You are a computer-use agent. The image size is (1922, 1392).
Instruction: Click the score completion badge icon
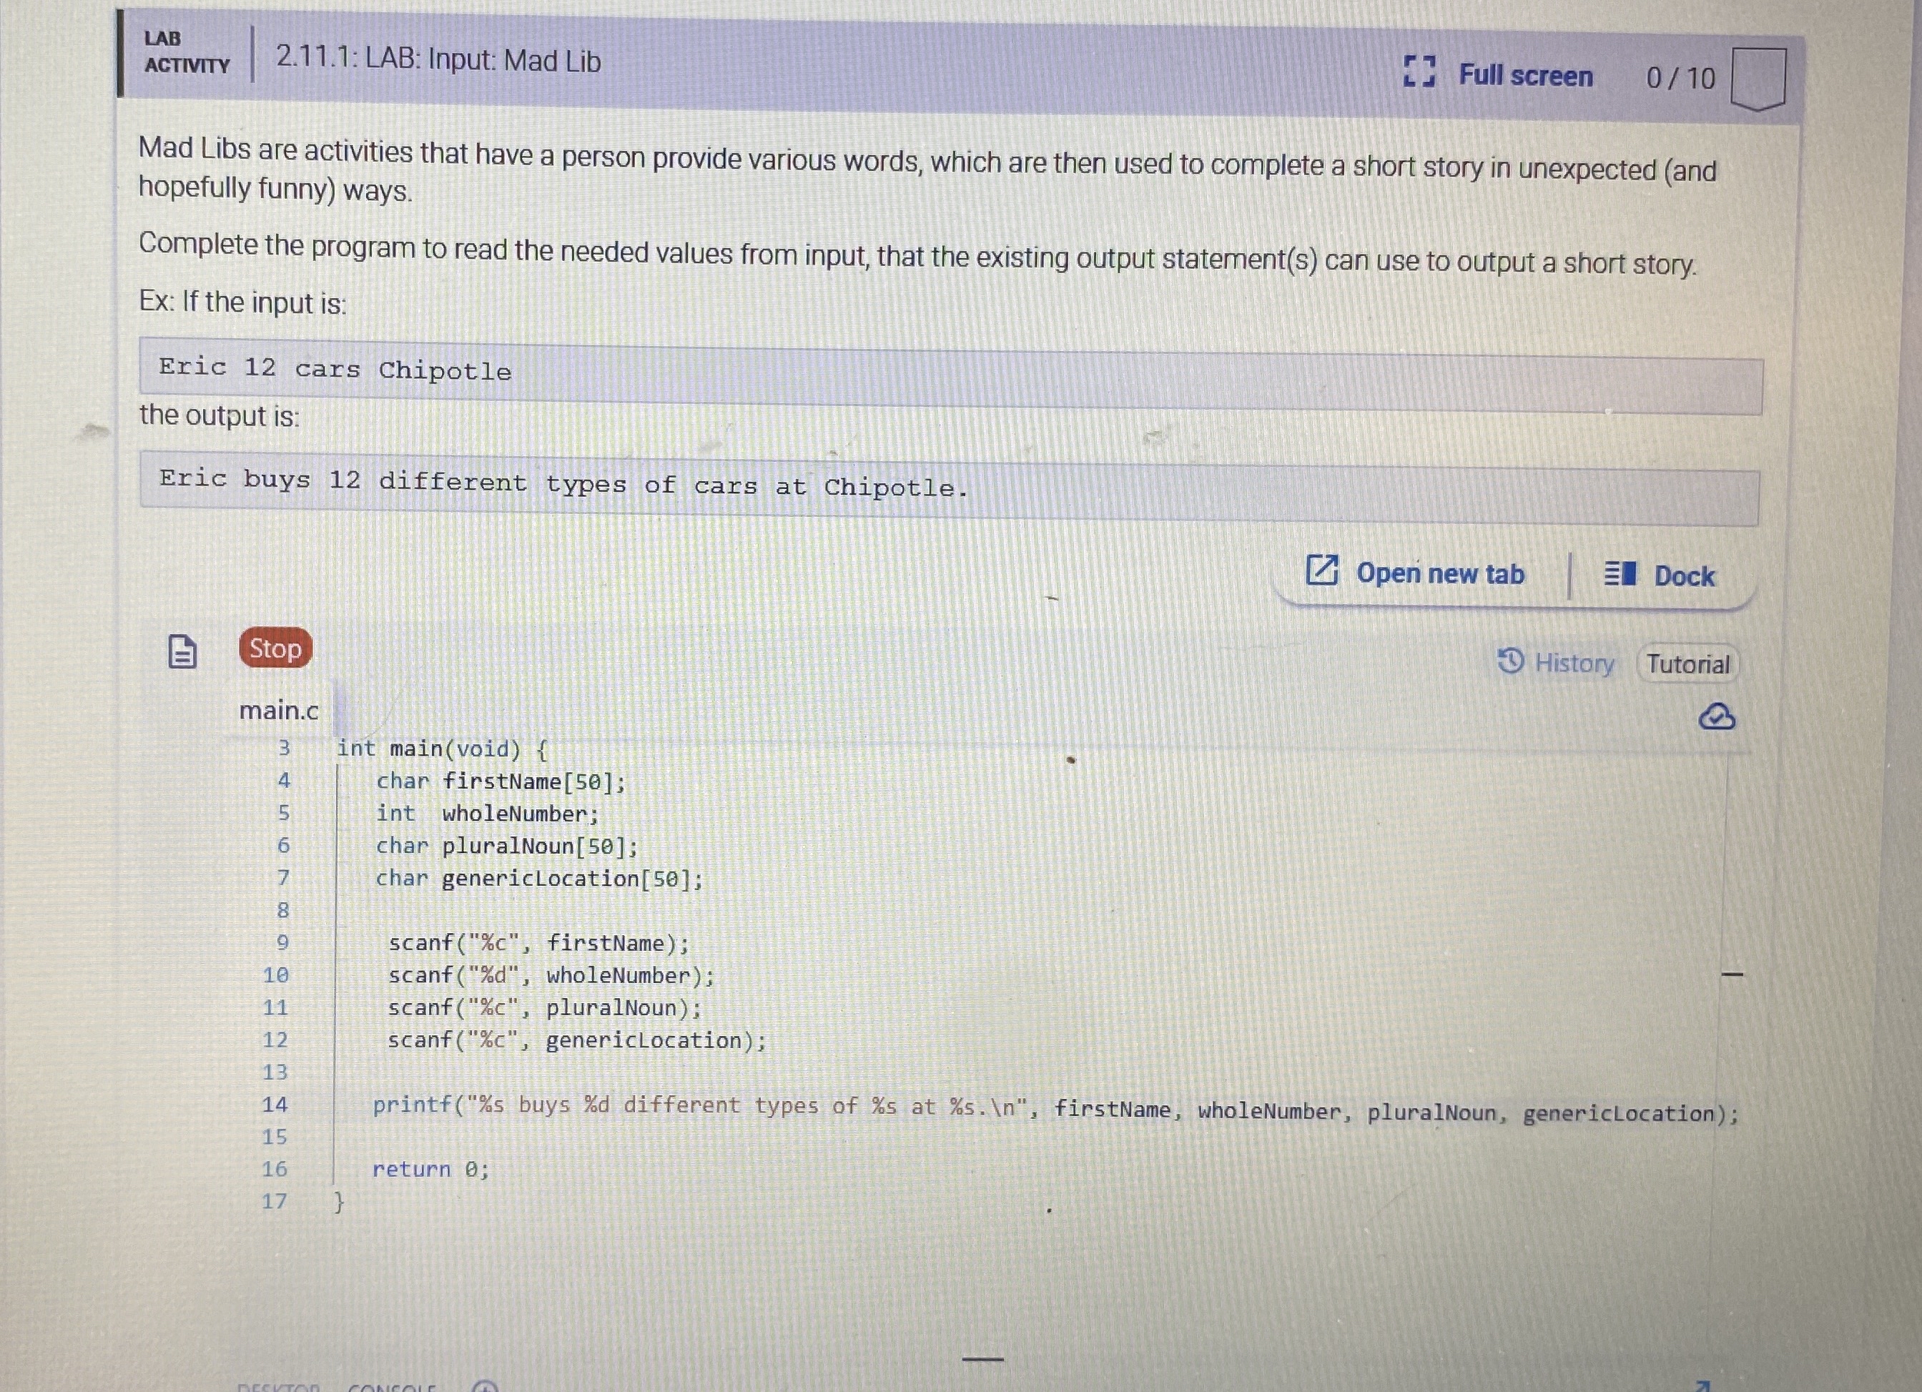1758,79
